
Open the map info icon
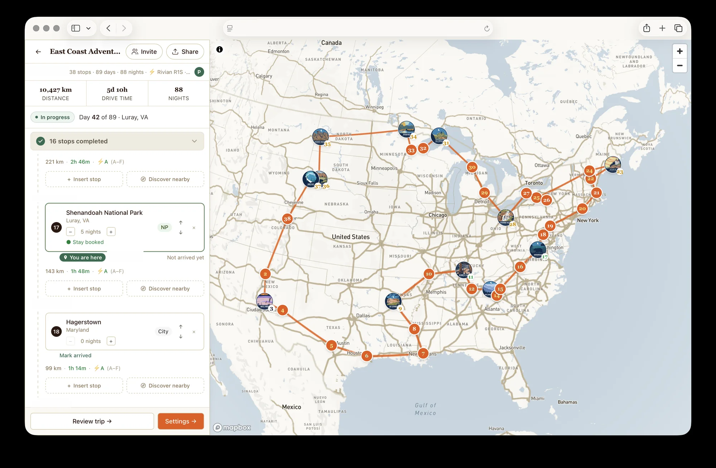click(x=219, y=49)
